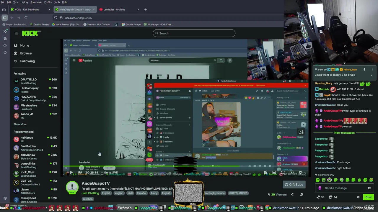Open HQZAOFPS channel in Following list
This screenshot has width=378, height=212.
(35, 98)
